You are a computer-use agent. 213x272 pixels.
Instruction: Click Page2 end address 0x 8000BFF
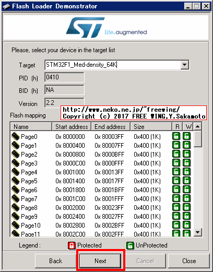point(110,154)
